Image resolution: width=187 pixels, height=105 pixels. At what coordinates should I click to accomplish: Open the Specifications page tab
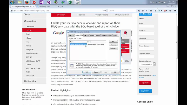click(x=102, y=15)
